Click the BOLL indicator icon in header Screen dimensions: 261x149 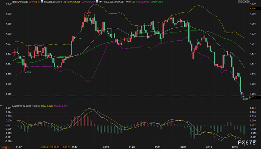(x=42, y=1)
